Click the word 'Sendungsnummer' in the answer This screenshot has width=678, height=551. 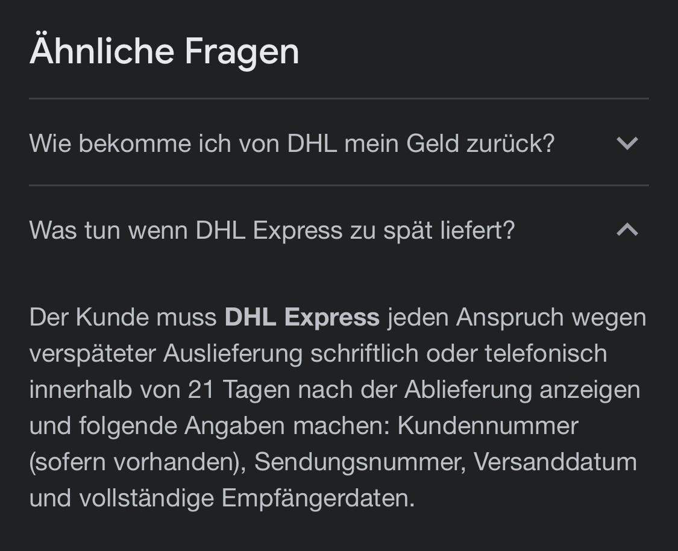pyautogui.click(x=359, y=462)
